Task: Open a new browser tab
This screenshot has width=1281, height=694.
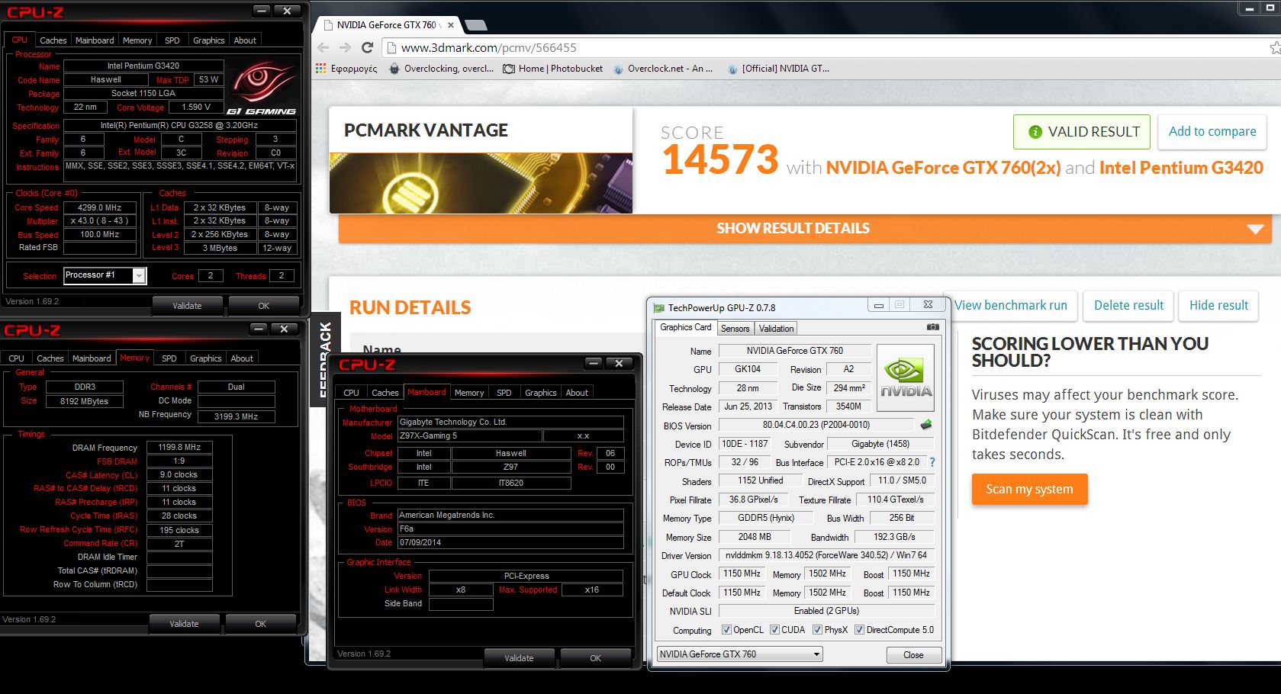Action: [x=476, y=25]
